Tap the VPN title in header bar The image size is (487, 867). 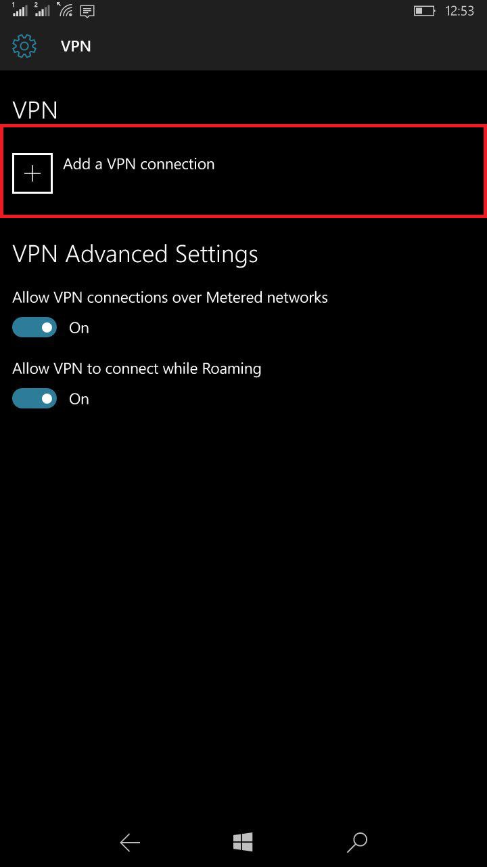[x=76, y=46]
